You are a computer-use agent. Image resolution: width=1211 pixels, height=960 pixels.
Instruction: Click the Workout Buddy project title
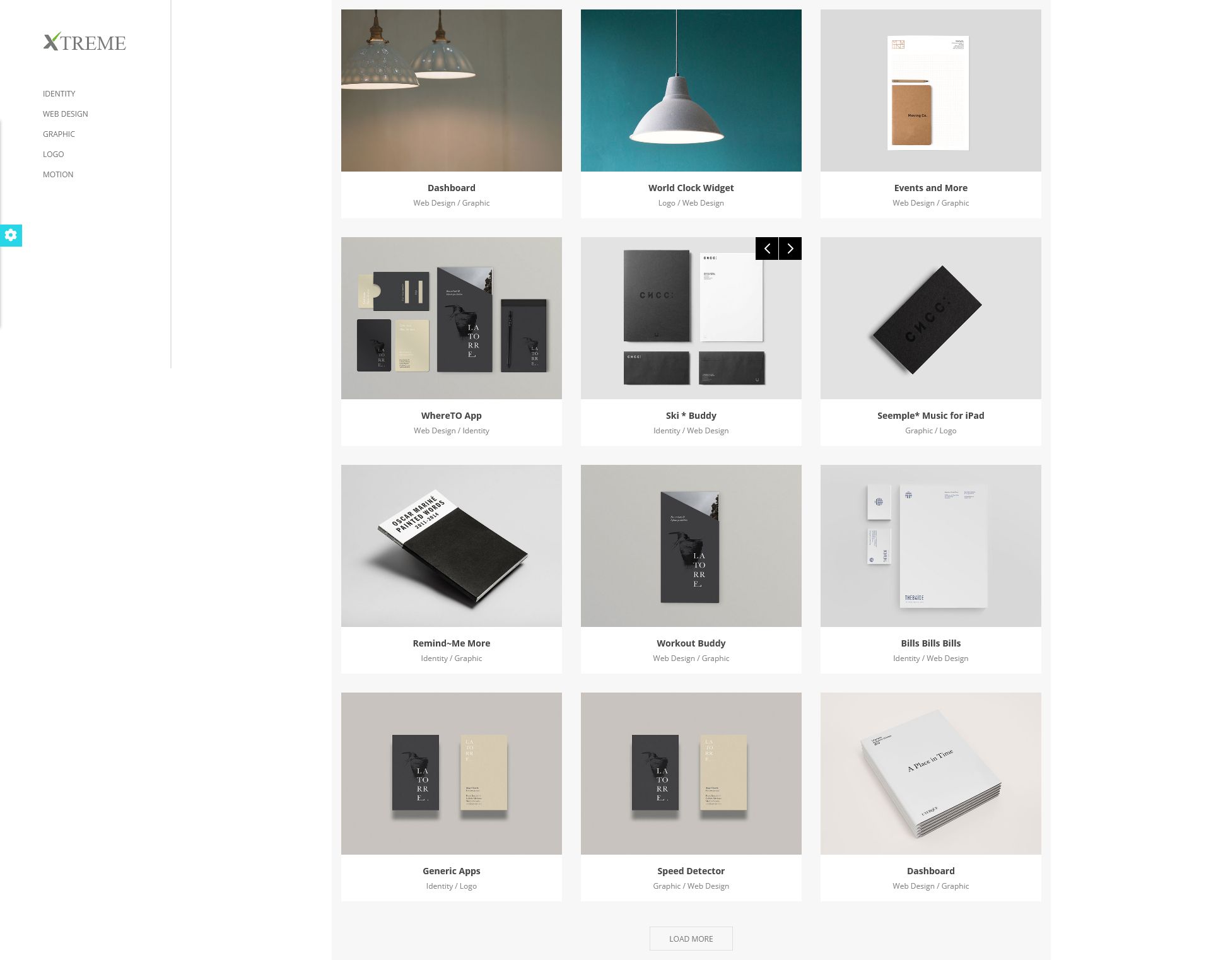691,643
